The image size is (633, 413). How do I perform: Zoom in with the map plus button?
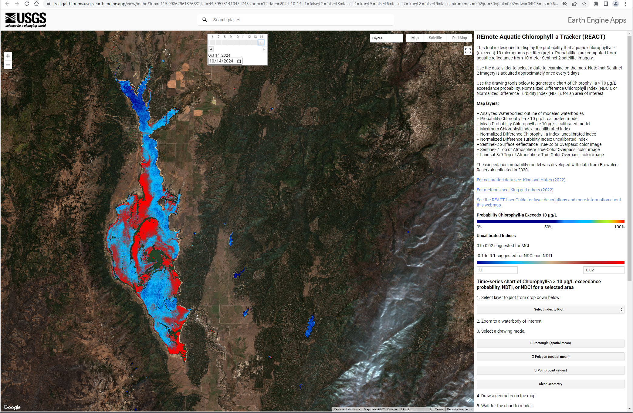[8, 56]
